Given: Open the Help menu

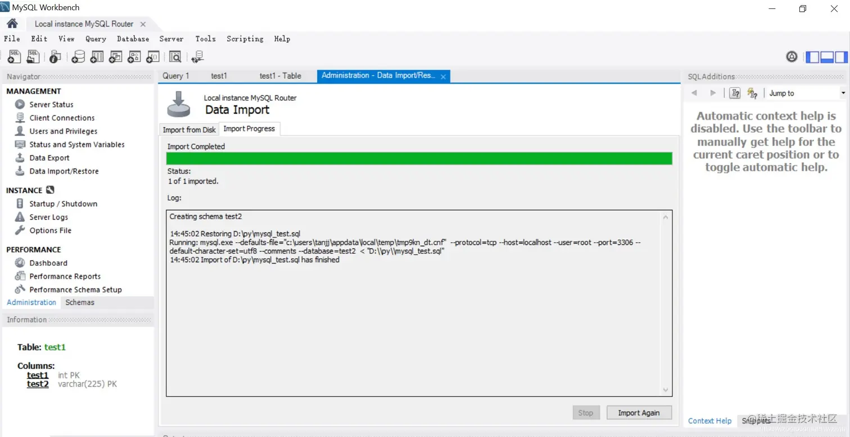Looking at the screenshot, I should point(282,39).
